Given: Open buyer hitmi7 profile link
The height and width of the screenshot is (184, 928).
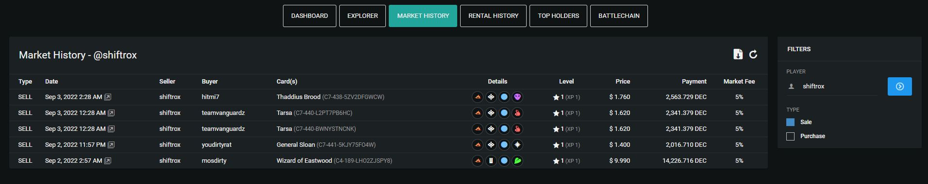Looking at the screenshot, I should (211, 97).
